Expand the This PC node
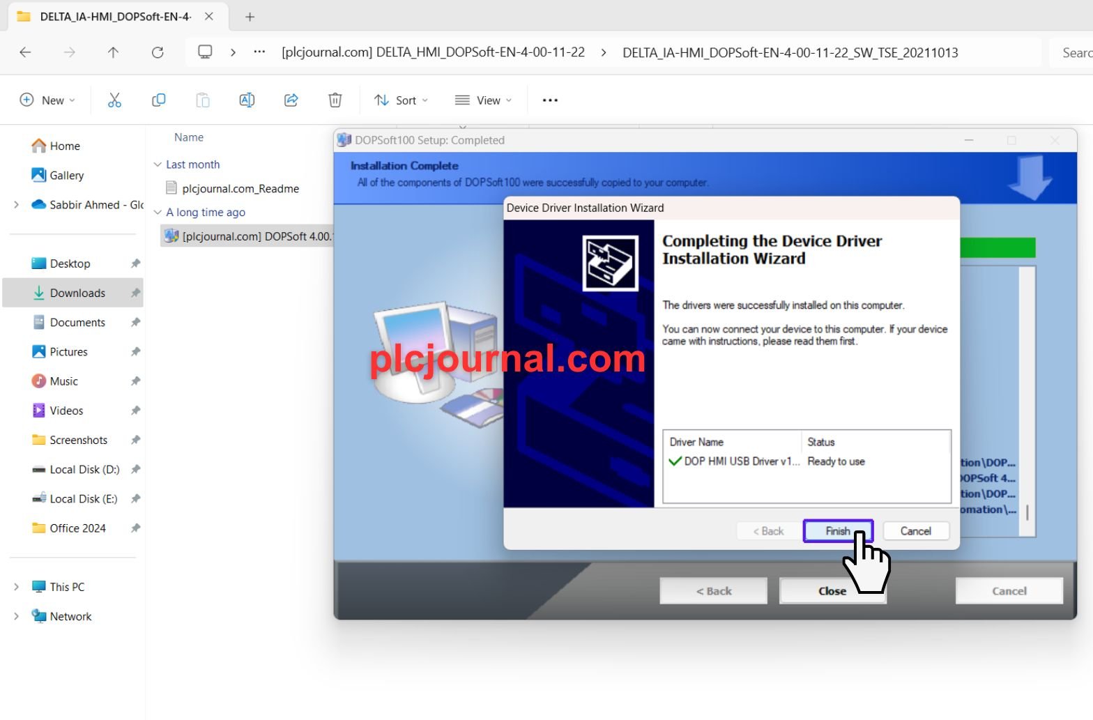This screenshot has width=1093, height=720. coord(16,587)
